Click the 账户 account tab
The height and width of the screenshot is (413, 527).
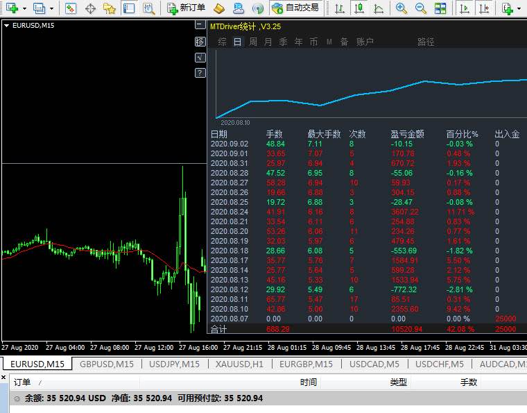pyautogui.click(x=365, y=42)
